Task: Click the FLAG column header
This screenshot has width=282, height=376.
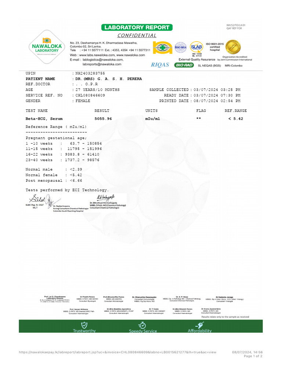Action: click(201, 111)
